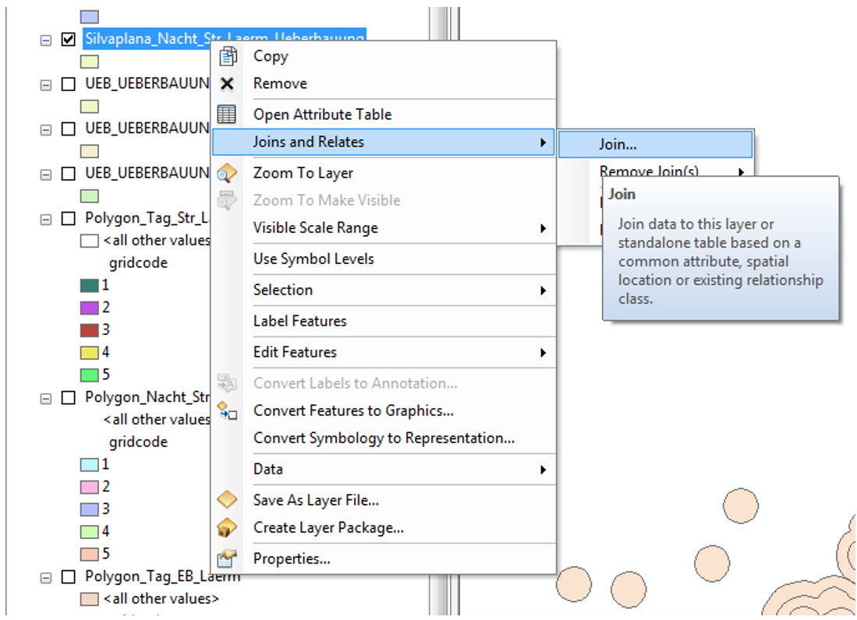Click the Copy icon in context menu
The width and height of the screenshot is (857, 620).
point(227,56)
